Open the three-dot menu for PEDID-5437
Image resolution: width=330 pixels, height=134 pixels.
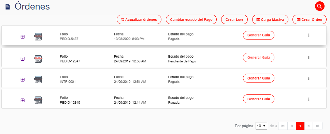[x=309, y=35]
